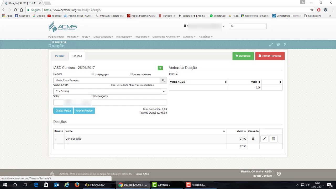Click the Observações input field
This screenshot has width=336, height=189.
[x=129, y=102]
